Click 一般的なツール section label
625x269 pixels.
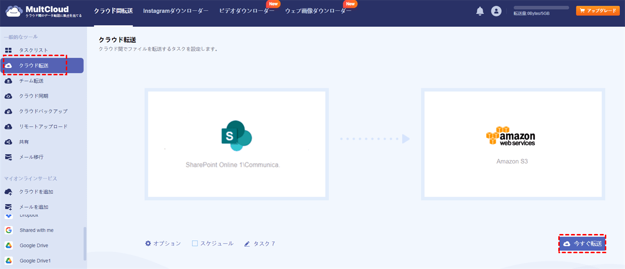pyautogui.click(x=21, y=37)
